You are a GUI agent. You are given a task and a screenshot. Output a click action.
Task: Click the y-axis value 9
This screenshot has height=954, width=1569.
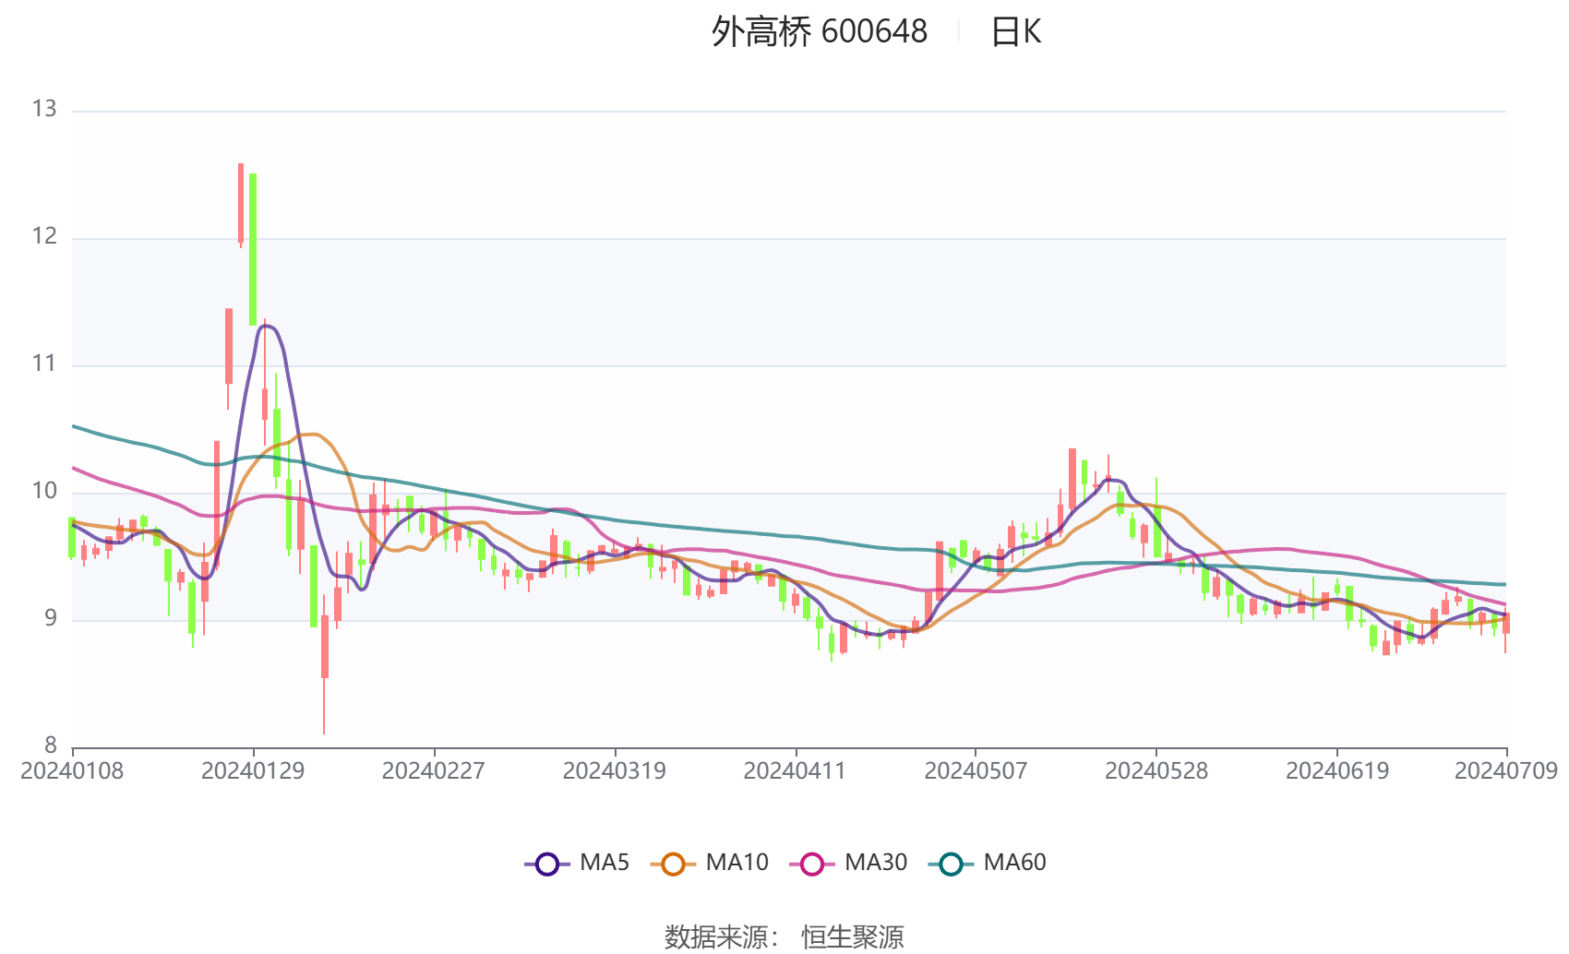[x=51, y=619]
